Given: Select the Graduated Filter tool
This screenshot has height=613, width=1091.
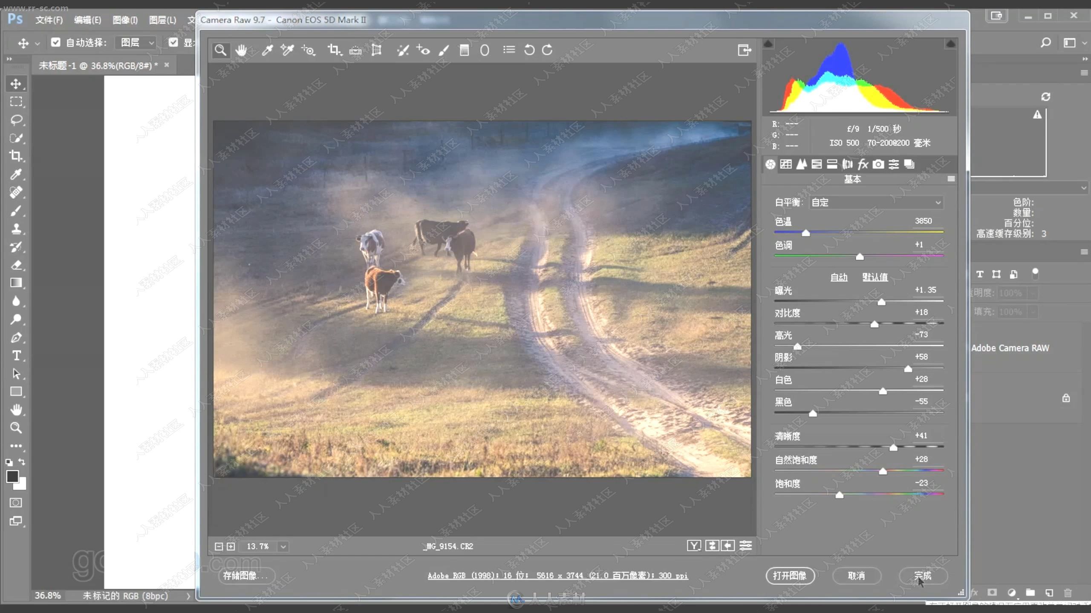Looking at the screenshot, I should [x=463, y=50].
